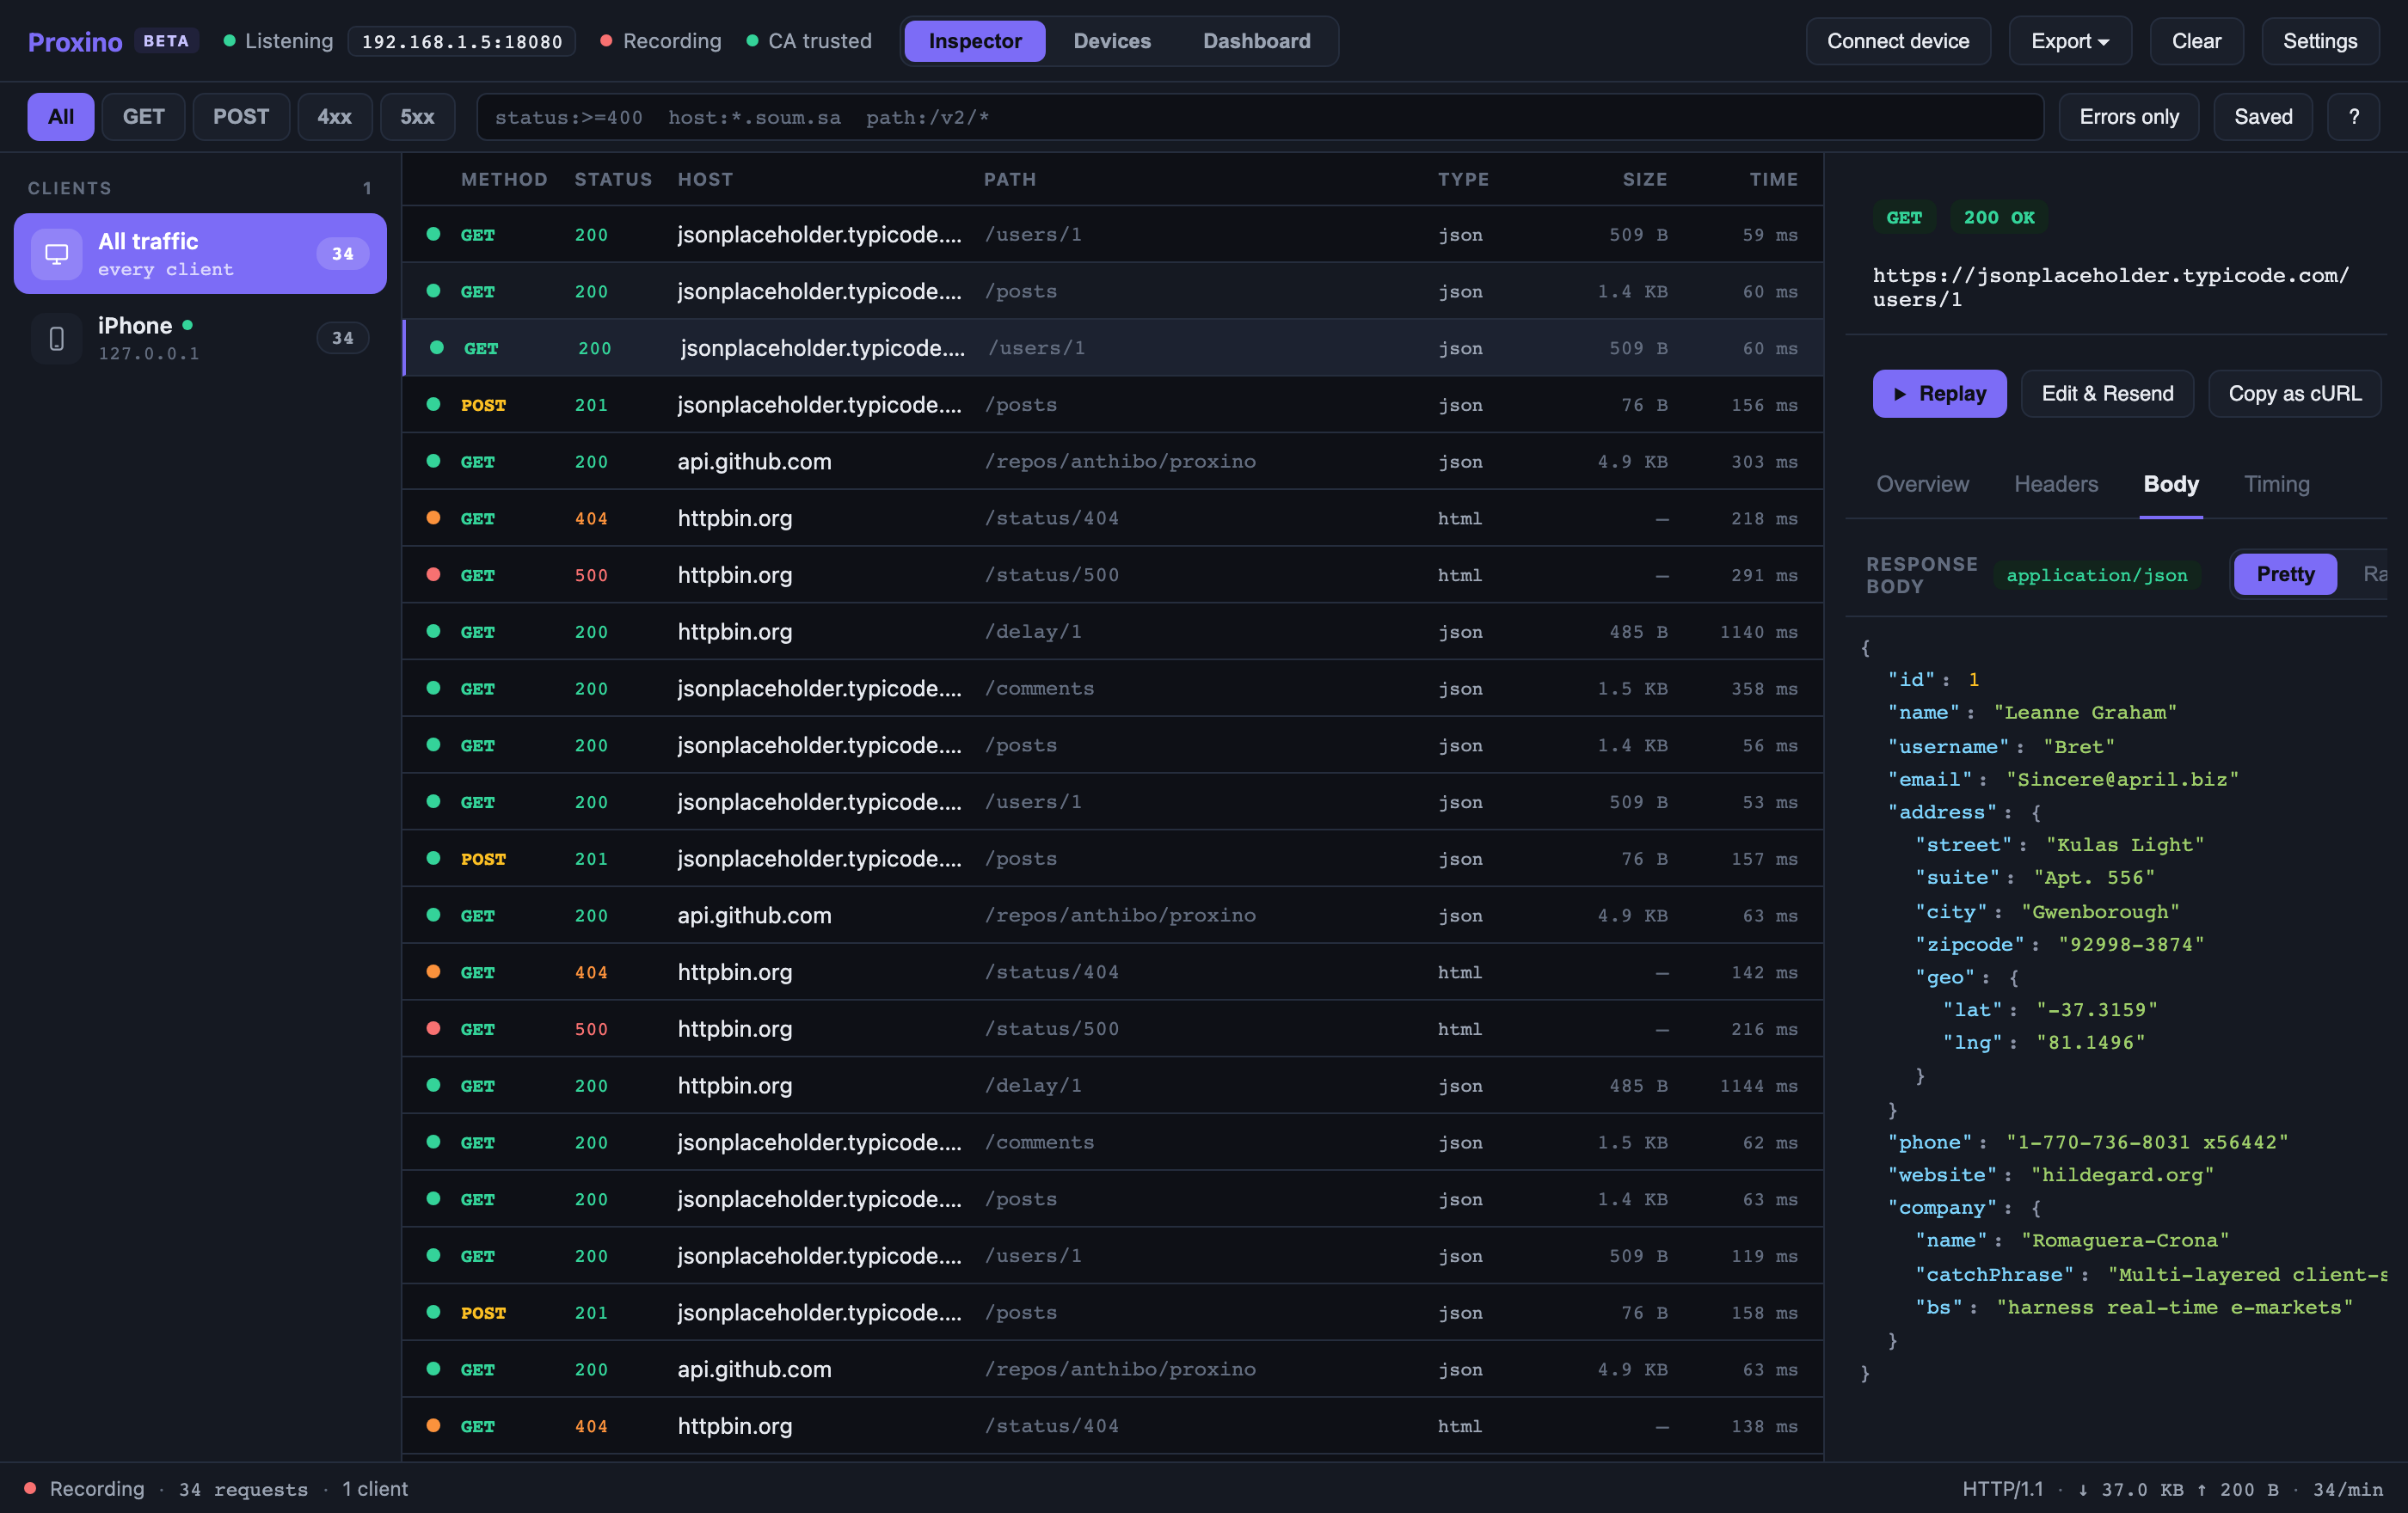This screenshot has height=1513, width=2408.
Task: Click the filter query input field
Action: 1260,117
